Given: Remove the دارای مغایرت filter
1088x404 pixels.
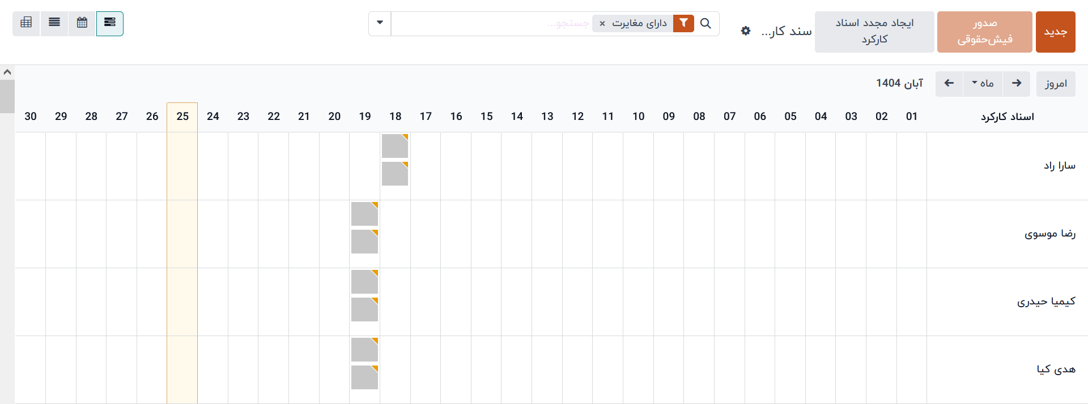Looking at the screenshot, I should (x=602, y=24).
